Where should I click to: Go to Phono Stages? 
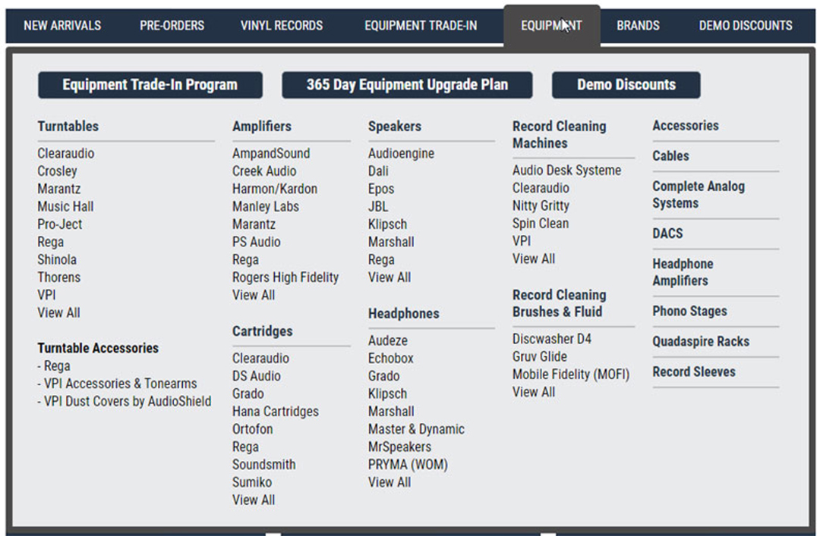point(689,312)
